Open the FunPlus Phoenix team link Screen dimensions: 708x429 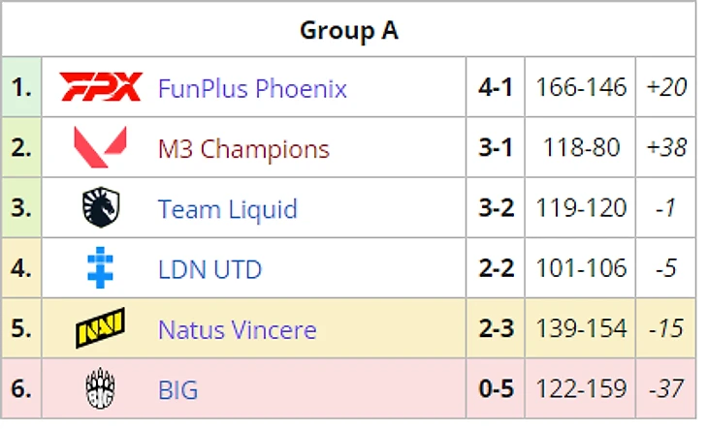[x=252, y=88]
